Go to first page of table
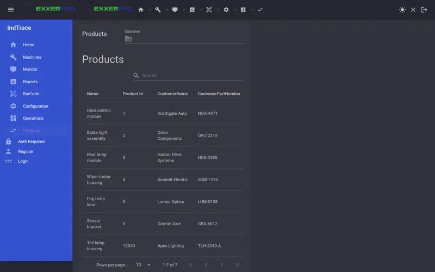Viewport: 435px width, 272px height. (191, 265)
